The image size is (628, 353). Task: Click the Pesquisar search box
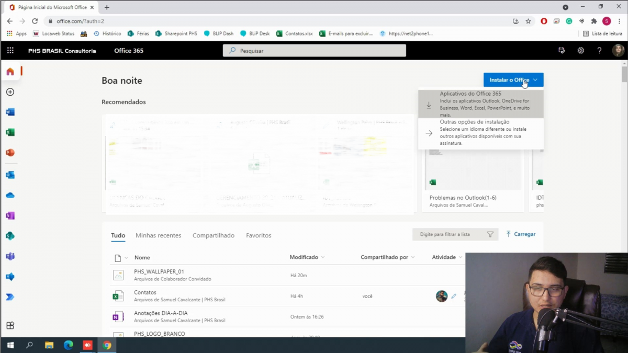315,51
